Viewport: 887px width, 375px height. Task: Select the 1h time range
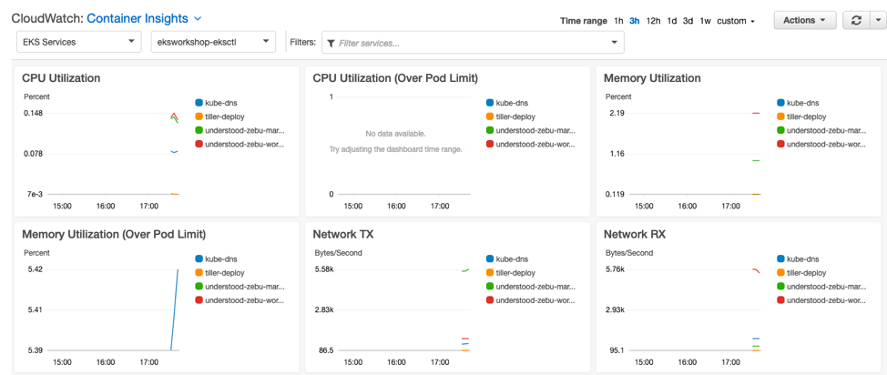click(618, 21)
